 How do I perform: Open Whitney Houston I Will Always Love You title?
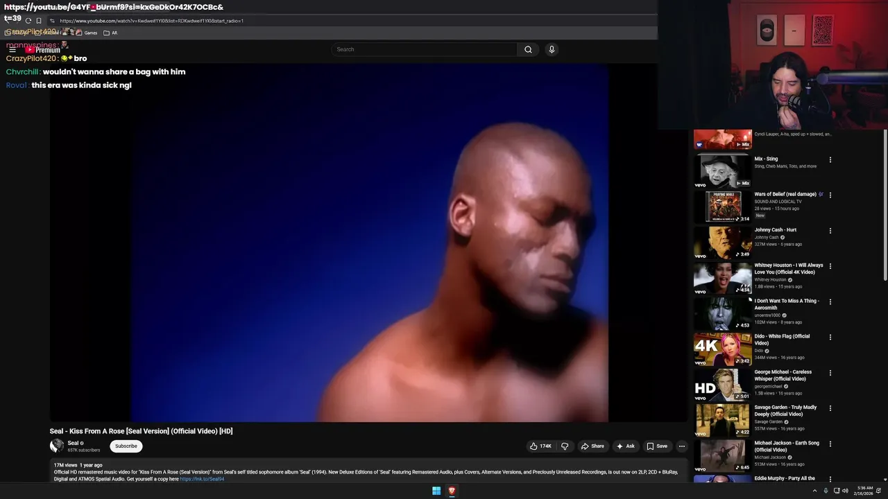click(789, 269)
